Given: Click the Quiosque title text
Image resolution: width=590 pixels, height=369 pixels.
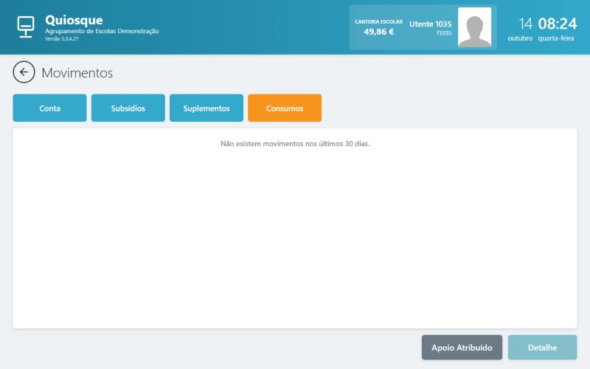Looking at the screenshot, I should tap(74, 20).
